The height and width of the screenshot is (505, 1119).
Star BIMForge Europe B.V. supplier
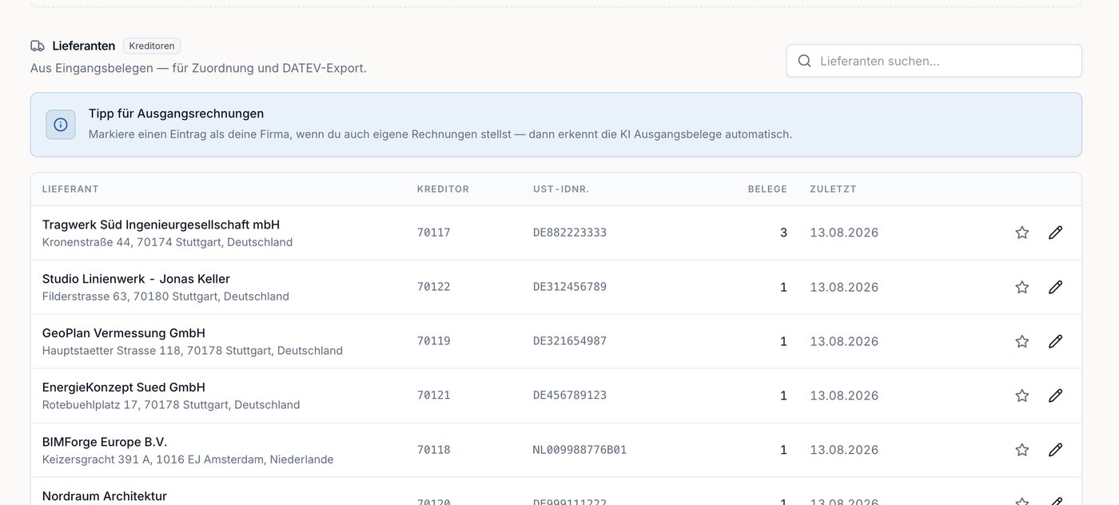[x=1021, y=450]
